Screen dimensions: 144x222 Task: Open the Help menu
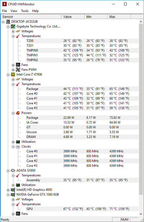[35, 11]
